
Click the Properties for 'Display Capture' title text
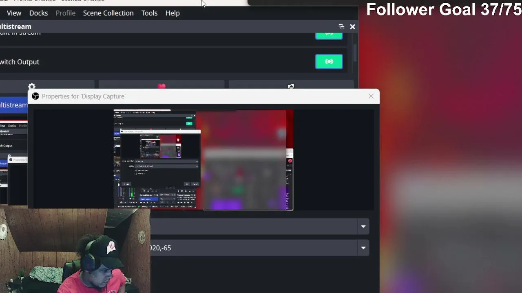pos(84,96)
